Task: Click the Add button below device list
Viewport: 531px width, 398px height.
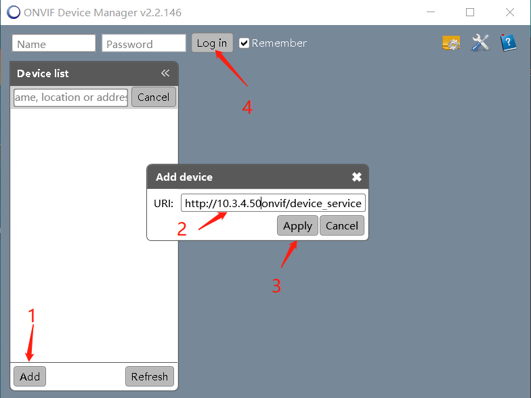Action: pyautogui.click(x=30, y=377)
